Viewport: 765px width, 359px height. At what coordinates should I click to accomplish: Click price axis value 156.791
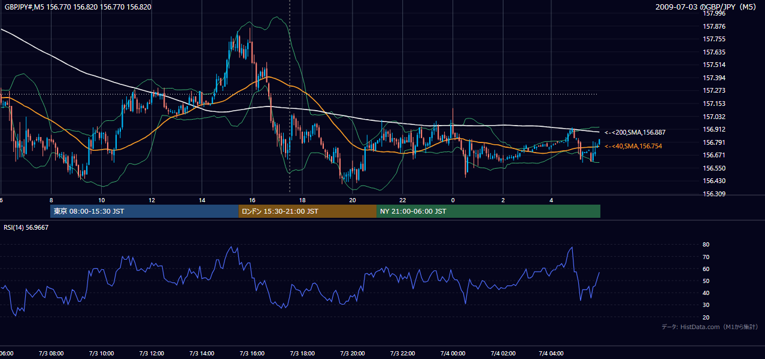click(714, 142)
